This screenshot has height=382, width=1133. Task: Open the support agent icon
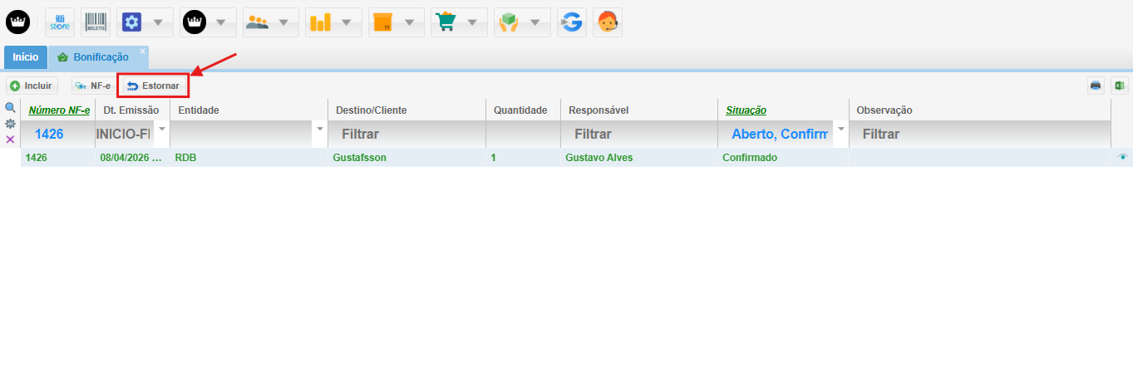tap(607, 22)
